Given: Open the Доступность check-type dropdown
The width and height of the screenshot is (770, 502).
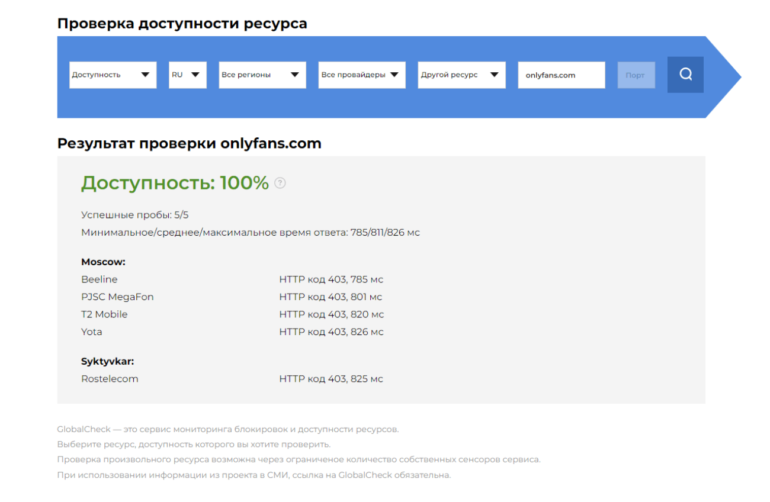Looking at the screenshot, I should [x=113, y=75].
